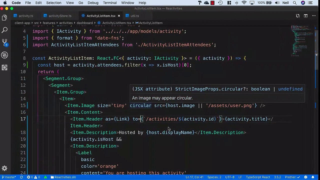The width and height of the screenshot is (320, 180).
Task: Close the ActivityListItem.tsx tab
Action: click(119, 16)
